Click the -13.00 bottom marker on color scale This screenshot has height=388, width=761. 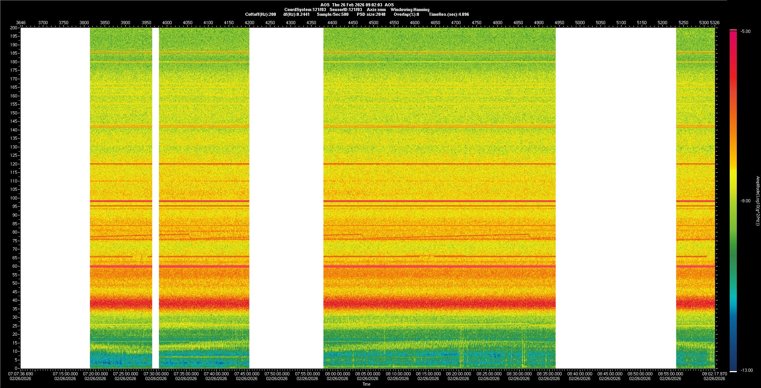click(746, 370)
